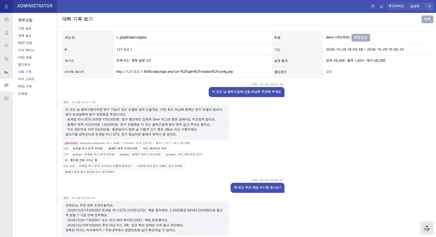Click the product: 올웨더 워커 다크브라운 source chip
This screenshot has width=436, height=237.
(x=140, y=155)
